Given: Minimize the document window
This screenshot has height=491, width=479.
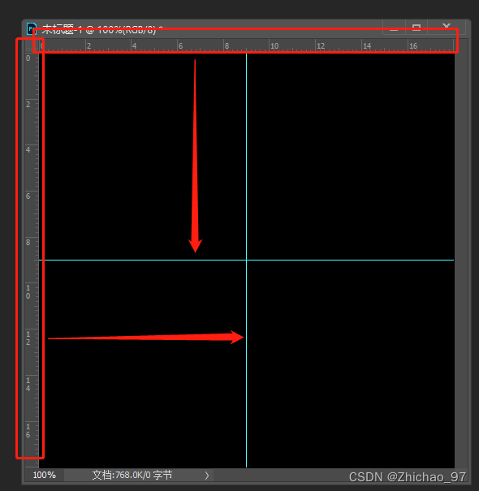Looking at the screenshot, I should pos(394,28).
